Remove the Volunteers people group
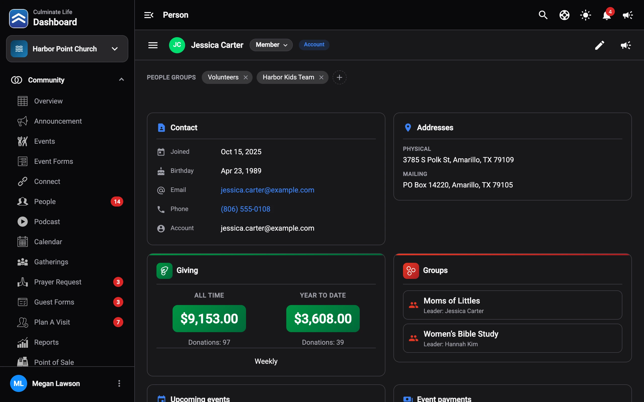This screenshot has height=402, width=644. coord(246,77)
